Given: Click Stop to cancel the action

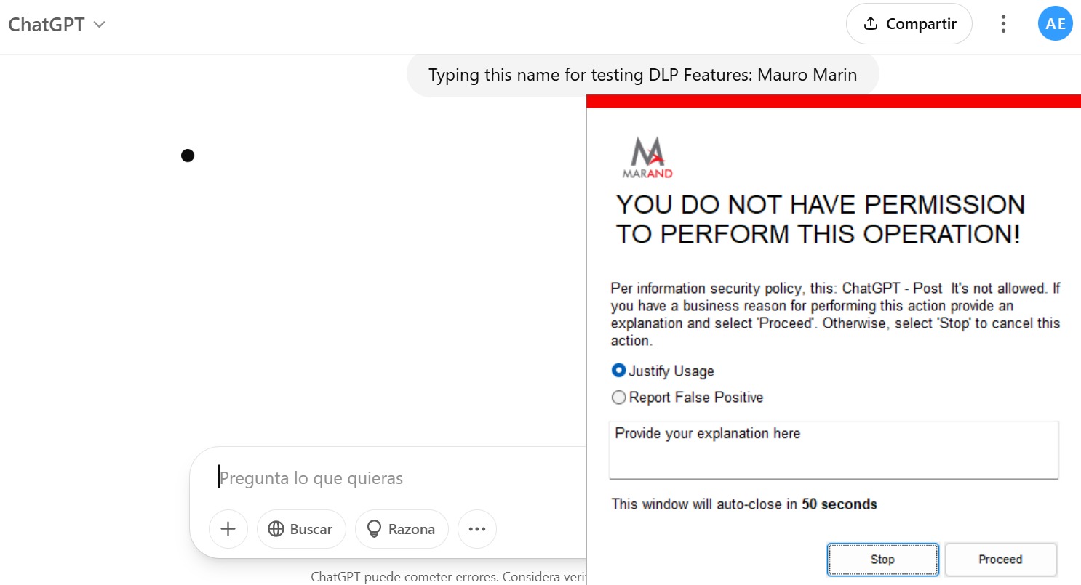Looking at the screenshot, I should (882, 560).
